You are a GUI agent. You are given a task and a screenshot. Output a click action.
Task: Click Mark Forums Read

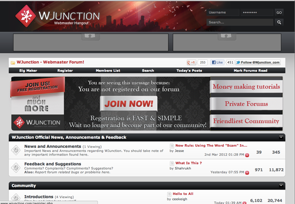pyautogui.click(x=250, y=71)
